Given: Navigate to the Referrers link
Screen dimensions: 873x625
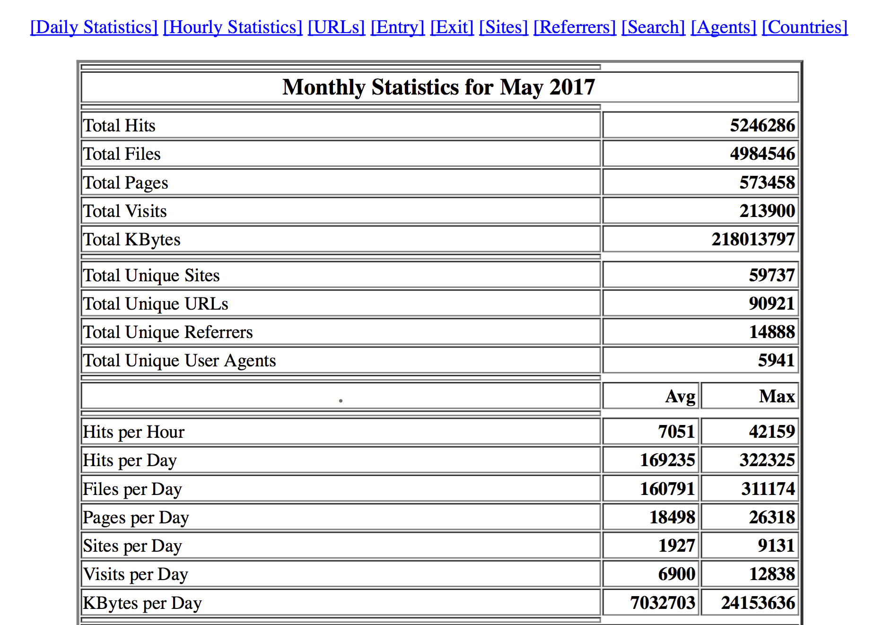Looking at the screenshot, I should tap(575, 27).
